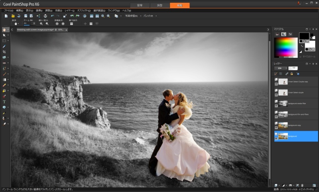
Task: Show the previous document tab with left arrow
Action: [x=12, y=29]
